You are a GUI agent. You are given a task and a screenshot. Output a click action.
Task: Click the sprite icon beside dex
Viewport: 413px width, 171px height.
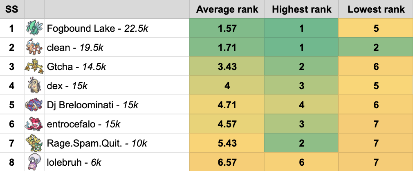(33, 85)
